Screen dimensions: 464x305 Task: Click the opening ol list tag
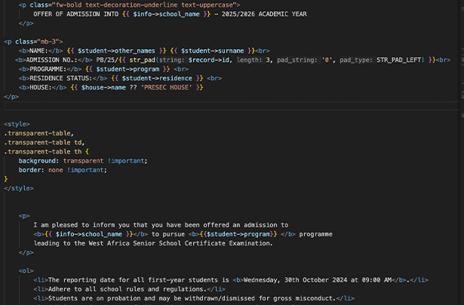click(26, 270)
